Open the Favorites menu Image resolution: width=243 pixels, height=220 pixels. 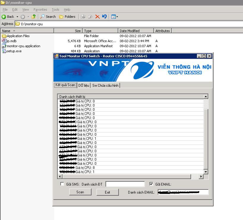coord(40,10)
